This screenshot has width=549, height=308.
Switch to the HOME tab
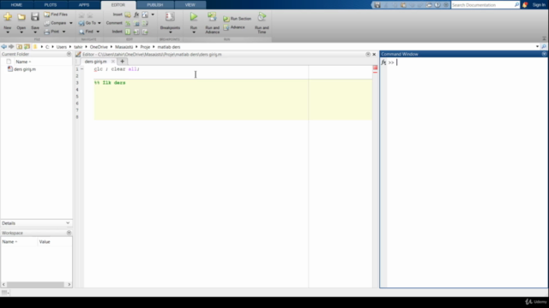16,5
